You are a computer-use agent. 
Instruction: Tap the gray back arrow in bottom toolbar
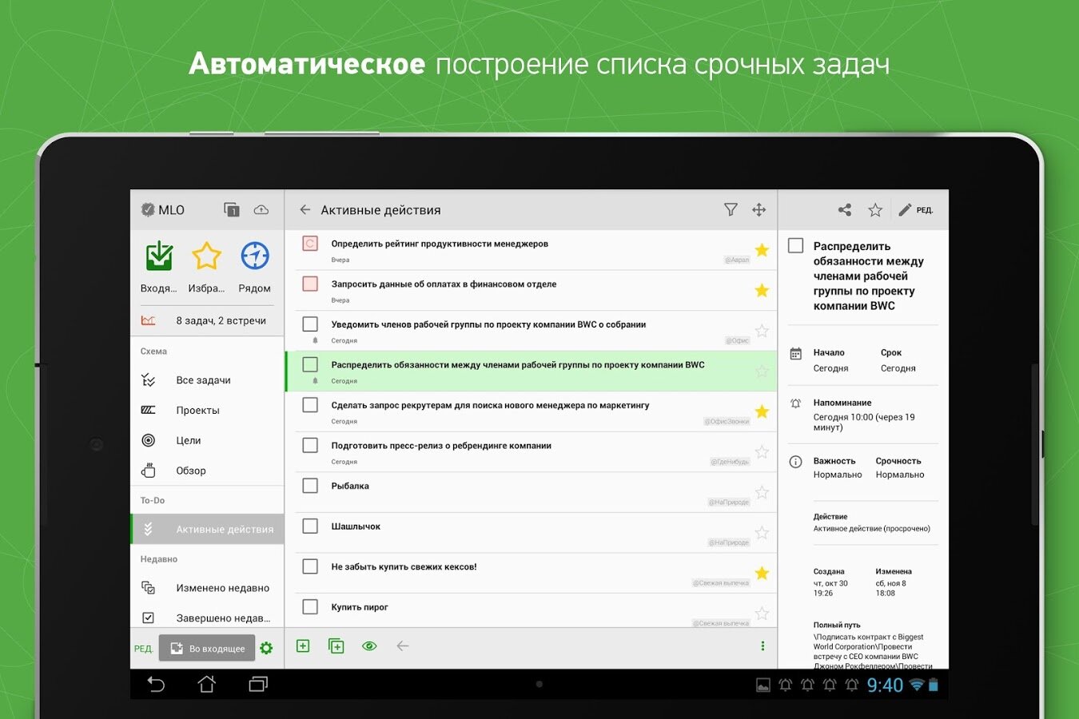tap(403, 646)
